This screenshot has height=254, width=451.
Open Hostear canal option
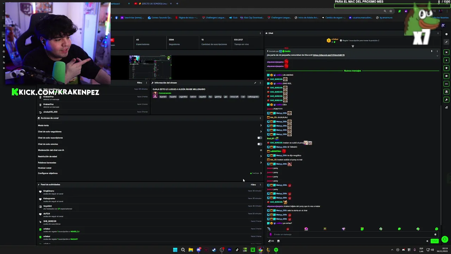pos(45,168)
